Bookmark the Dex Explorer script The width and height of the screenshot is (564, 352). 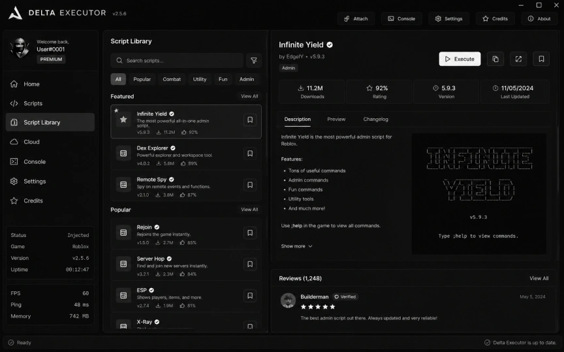pos(250,153)
